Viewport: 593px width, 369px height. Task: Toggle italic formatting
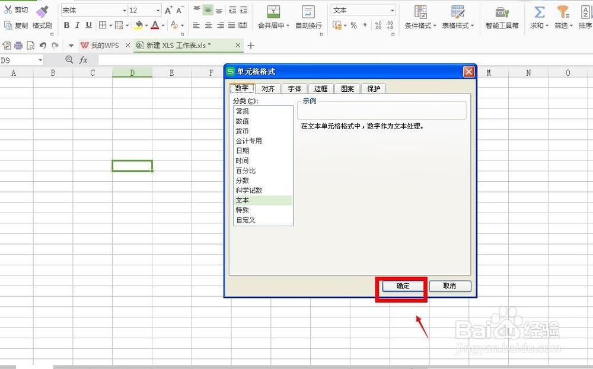[x=77, y=26]
